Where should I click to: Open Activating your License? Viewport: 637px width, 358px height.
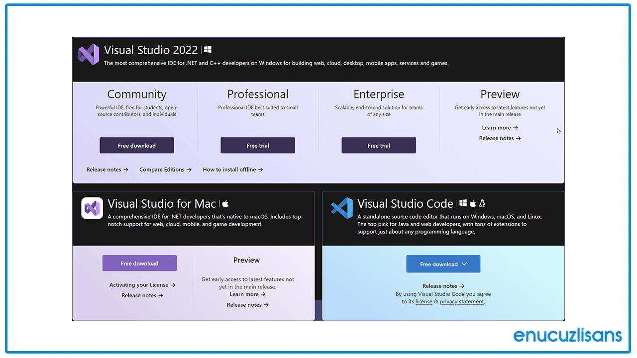click(142, 285)
